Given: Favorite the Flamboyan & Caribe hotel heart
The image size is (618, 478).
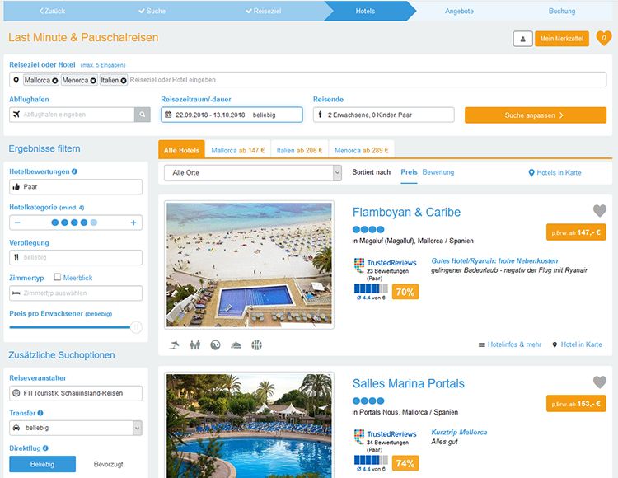Looking at the screenshot, I should coord(600,211).
